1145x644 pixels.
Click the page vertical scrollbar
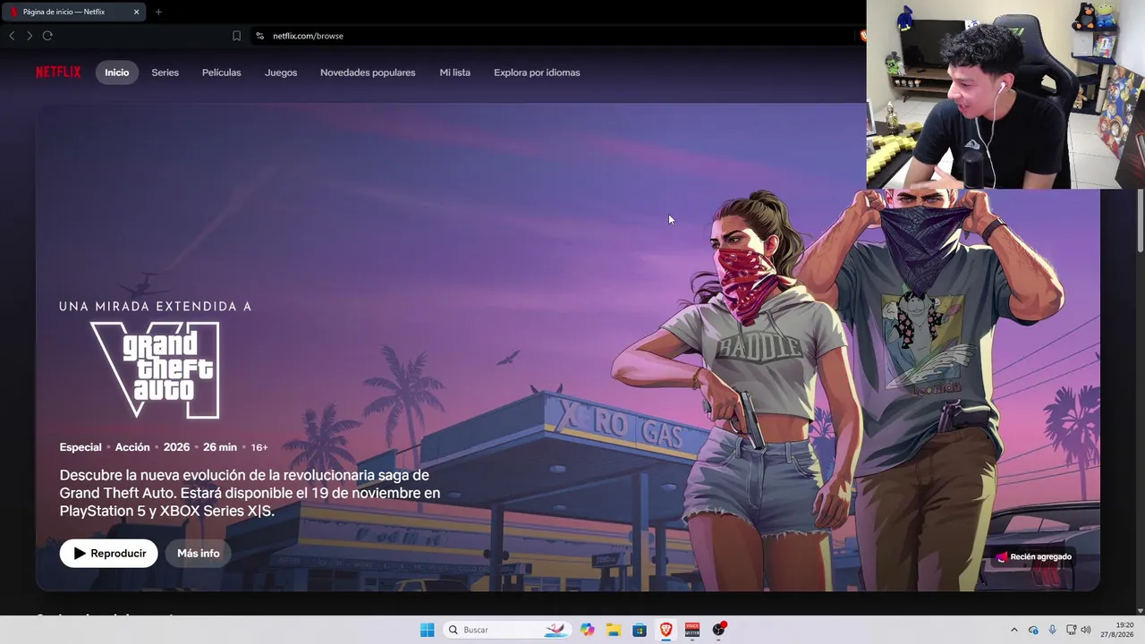point(1140,220)
